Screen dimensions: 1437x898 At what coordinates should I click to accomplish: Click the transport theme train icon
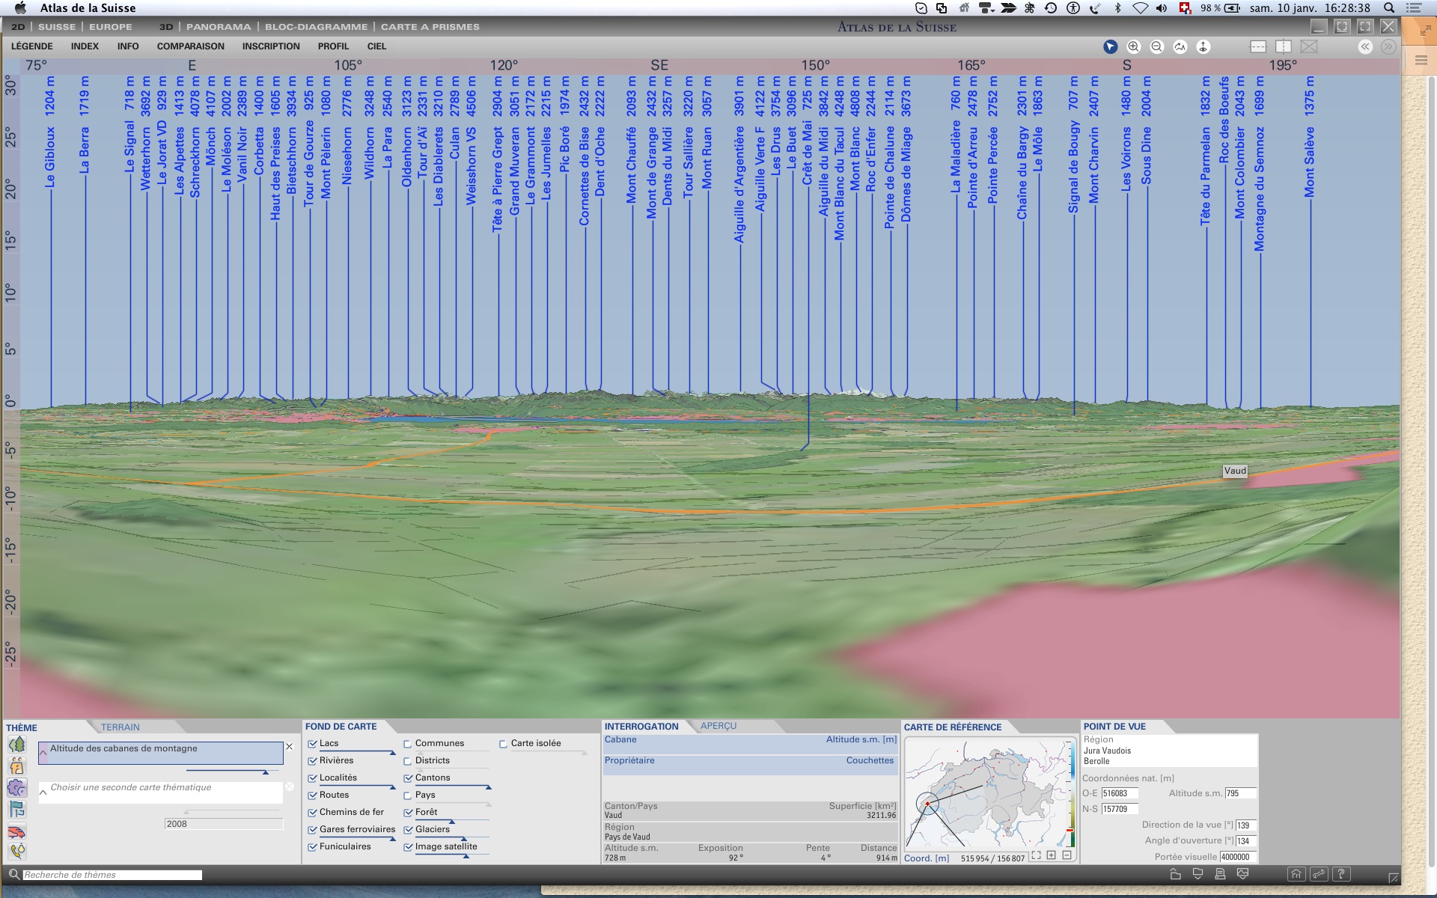17,831
